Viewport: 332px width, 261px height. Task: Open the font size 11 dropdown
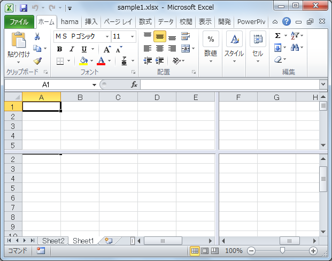coord(133,36)
